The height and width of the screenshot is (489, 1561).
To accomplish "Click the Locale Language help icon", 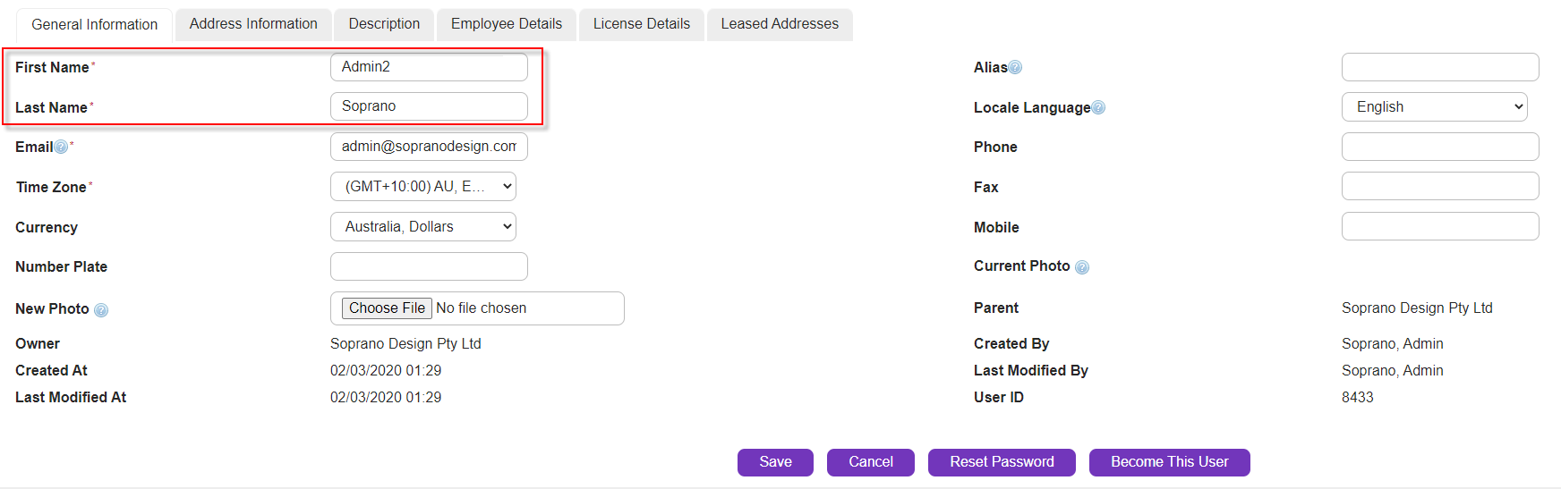I will [1098, 108].
